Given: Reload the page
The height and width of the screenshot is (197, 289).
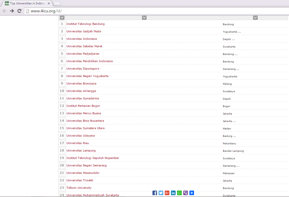Looking at the screenshot, I should [19, 11].
